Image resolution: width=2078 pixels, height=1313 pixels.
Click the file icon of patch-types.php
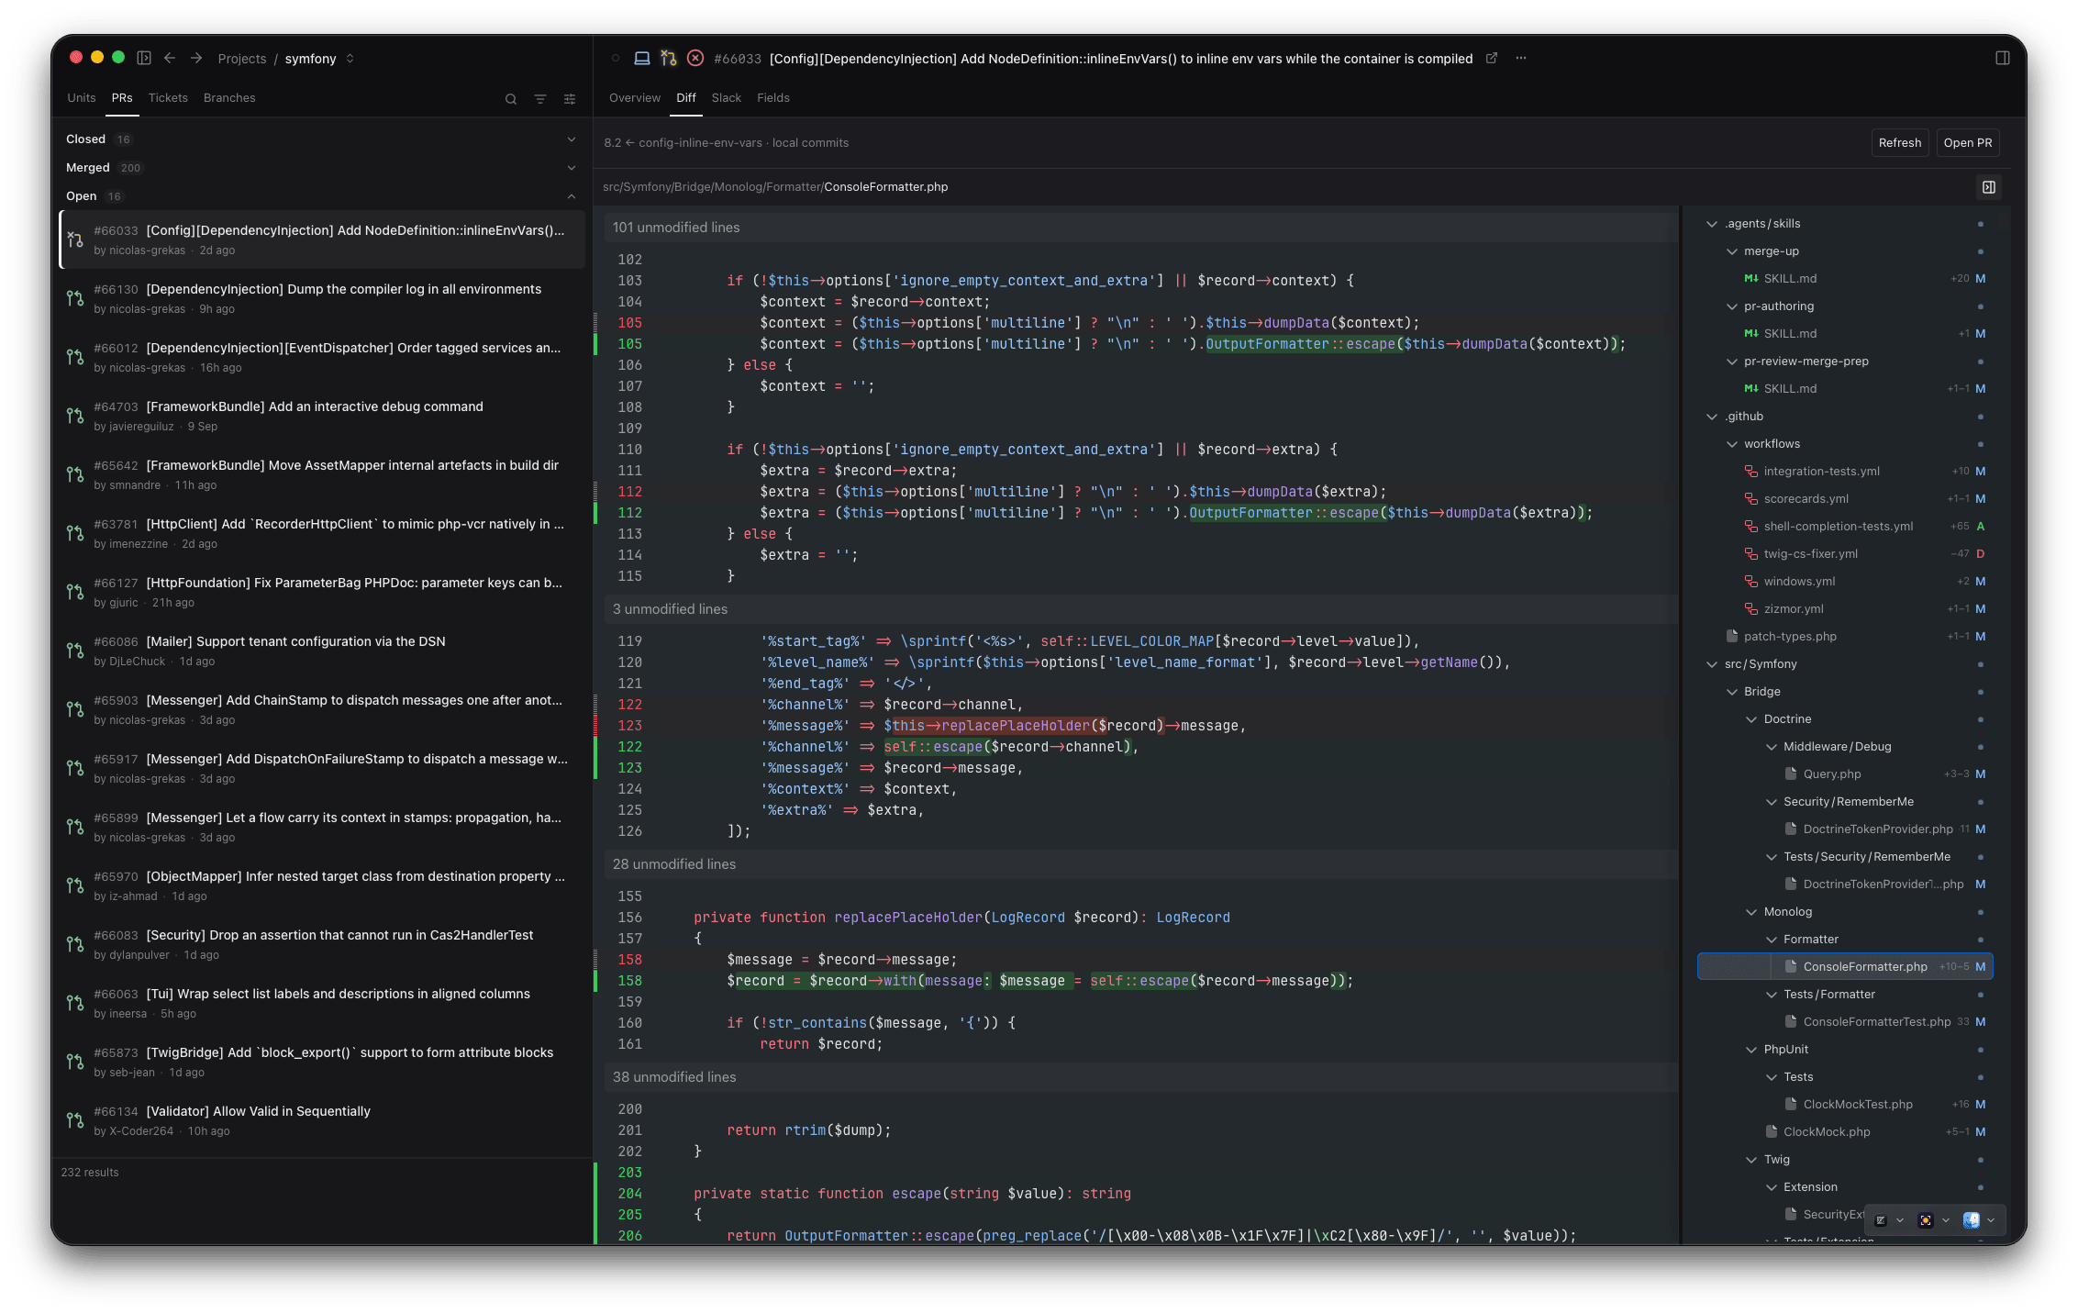tap(1732, 637)
